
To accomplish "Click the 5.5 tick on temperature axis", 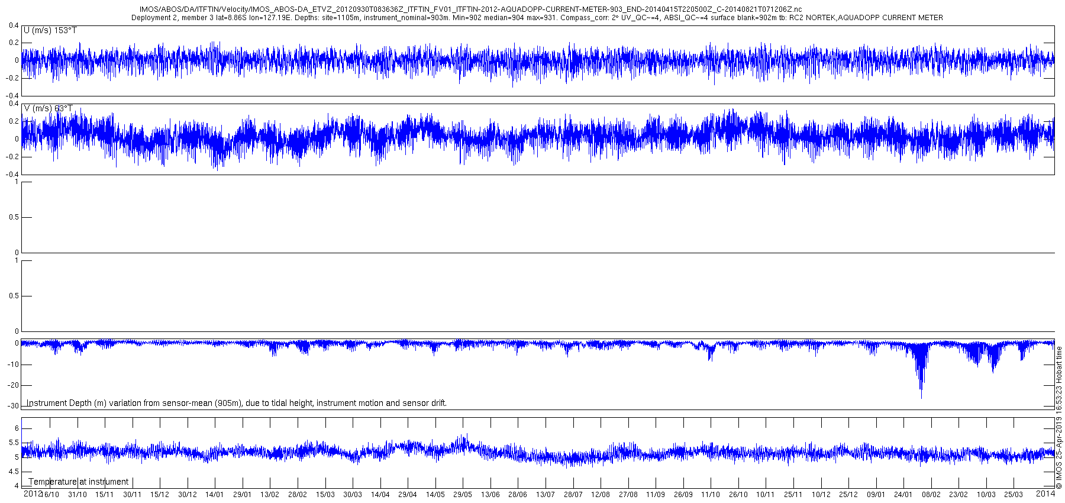I will 14,443.
